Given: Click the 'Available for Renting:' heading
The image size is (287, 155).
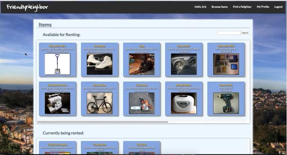Looking at the screenshot, I should tap(62, 35).
